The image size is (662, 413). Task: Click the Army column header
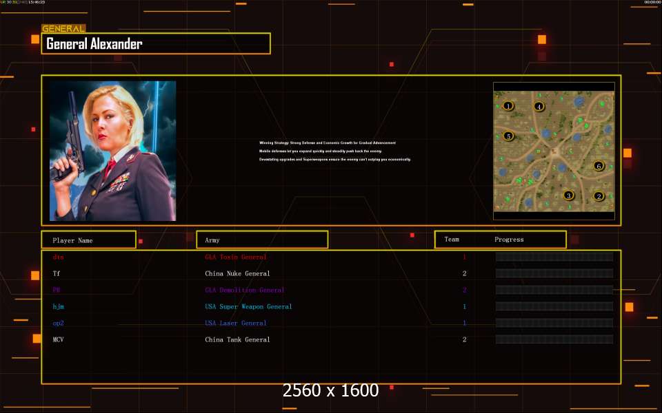tap(262, 240)
